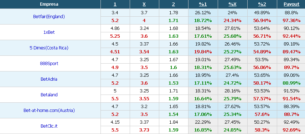Sort by the %2 column header
The width and height of the screenshot is (305, 134).
(262, 4)
